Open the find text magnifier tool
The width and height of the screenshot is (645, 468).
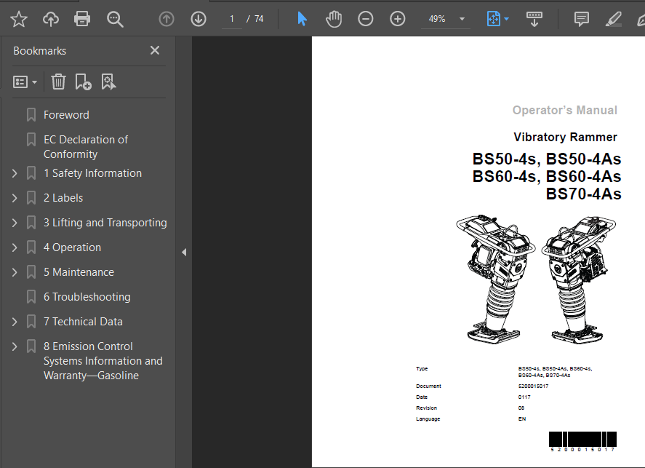point(115,19)
